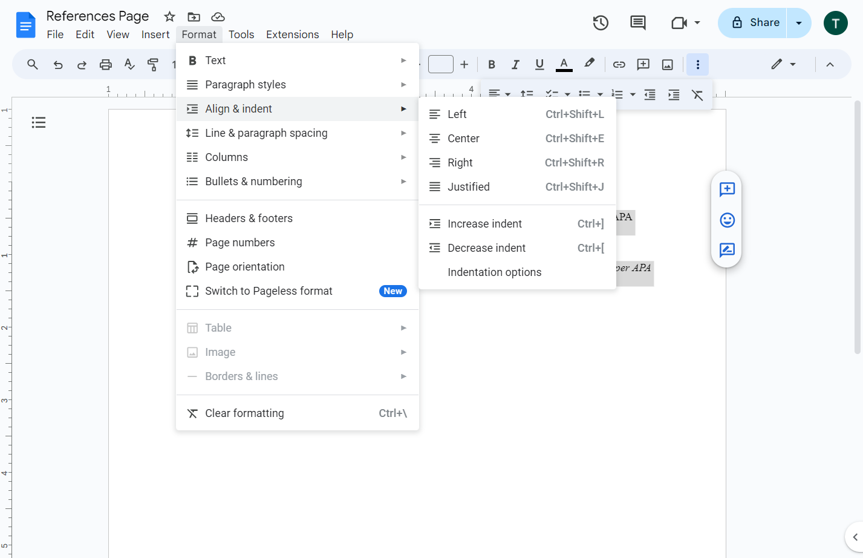Select Page orientation from Format menu
The image size is (863, 558).
pyautogui.click(x=298, y=267)
